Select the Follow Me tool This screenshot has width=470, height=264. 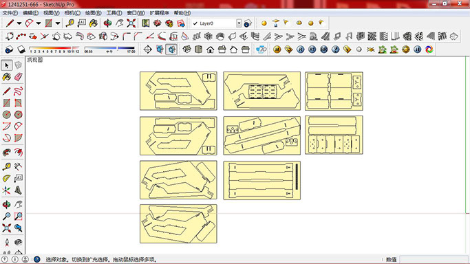[7, 153]
